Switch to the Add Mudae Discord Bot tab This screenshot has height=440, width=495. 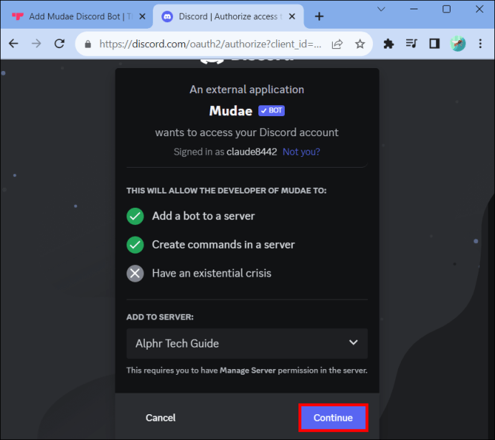tap(75, 16)
